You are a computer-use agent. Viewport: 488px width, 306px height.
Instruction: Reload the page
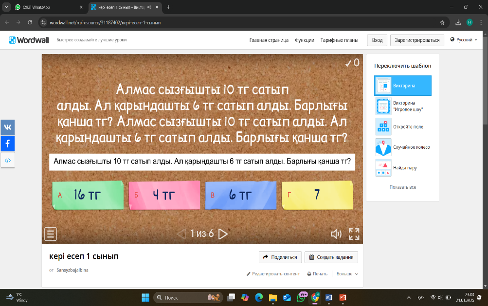(x=30, y=22)
